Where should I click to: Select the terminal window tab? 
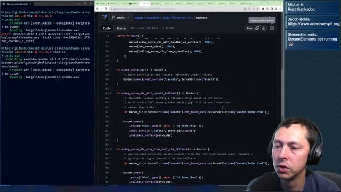[17, 4]
